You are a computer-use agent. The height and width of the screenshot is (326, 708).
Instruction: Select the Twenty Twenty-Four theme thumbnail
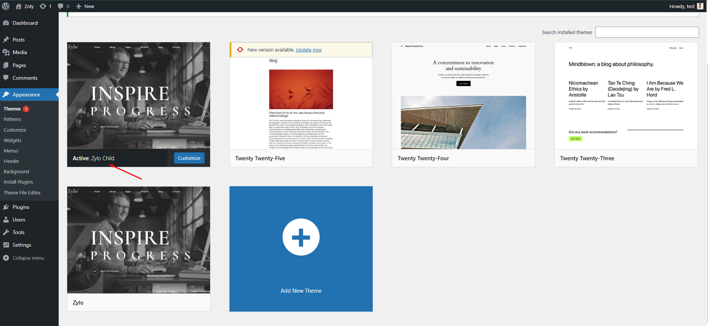[x=463, y=96]
